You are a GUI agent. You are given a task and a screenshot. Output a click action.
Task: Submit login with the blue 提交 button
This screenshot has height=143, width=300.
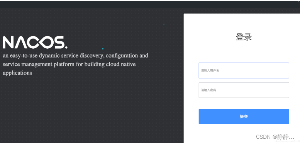(x=244, y=116)
